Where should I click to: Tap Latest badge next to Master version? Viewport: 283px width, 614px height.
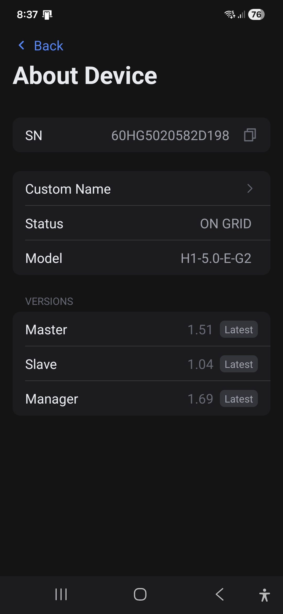click(x=239, y=330)
